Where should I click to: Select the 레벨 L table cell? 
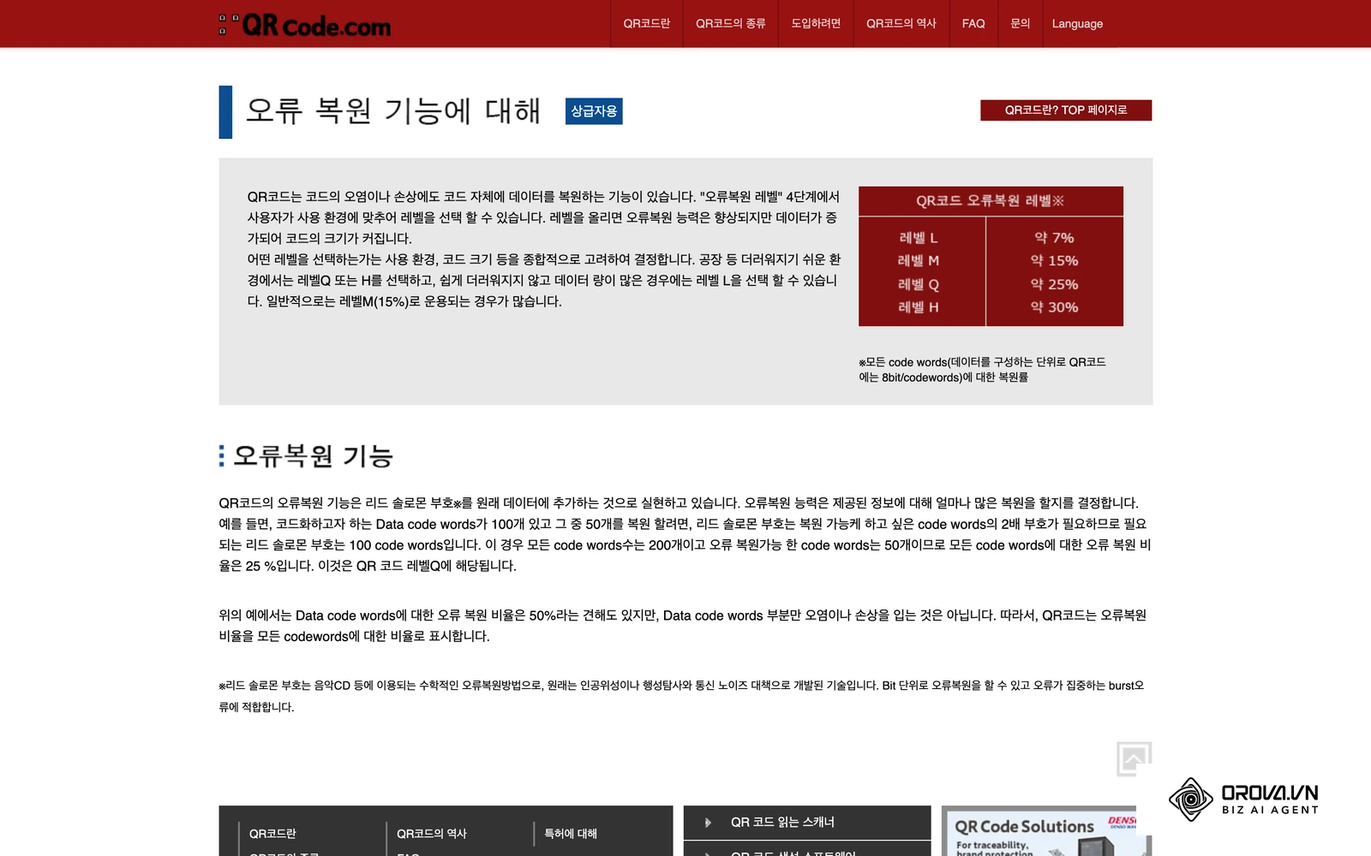click(x=919, y=238)
